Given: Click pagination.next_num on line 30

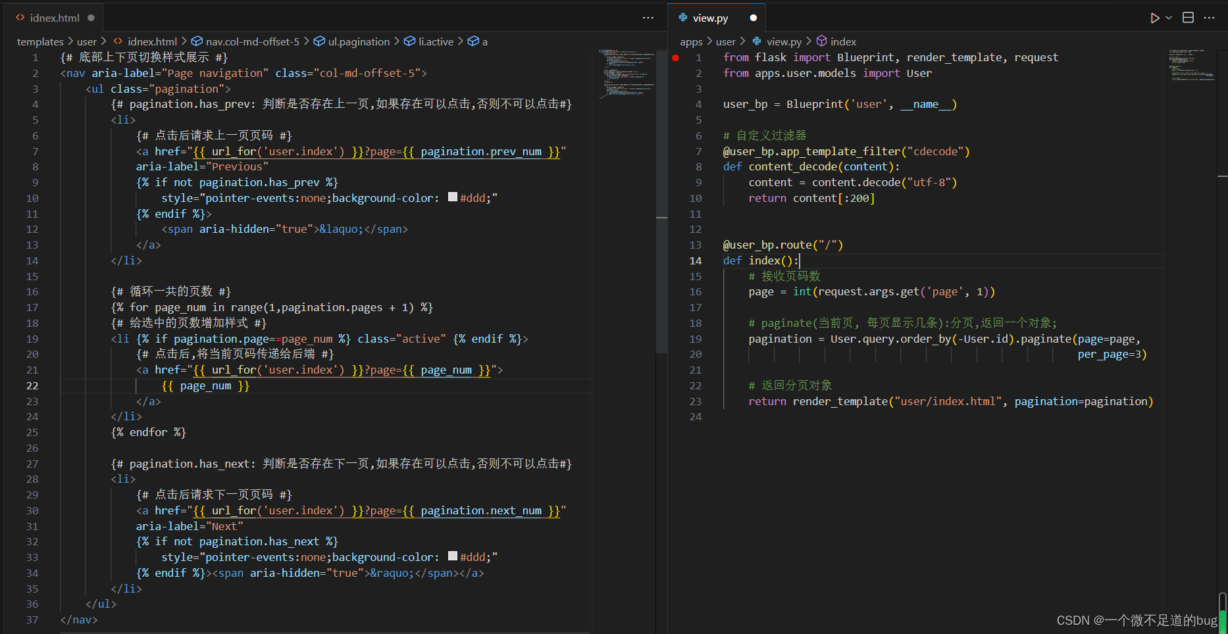Looking at the screenshot, I should click(x=481, y=510).
